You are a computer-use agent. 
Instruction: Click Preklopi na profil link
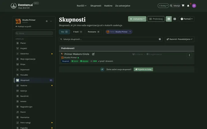23,26
